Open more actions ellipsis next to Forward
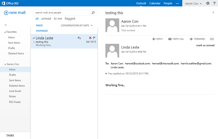The width and height of the screenshot is (218, 139). 212,39
